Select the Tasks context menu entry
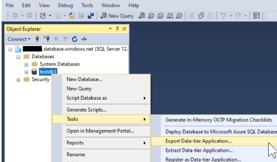The image size is (277, 162). click(101, 119)
